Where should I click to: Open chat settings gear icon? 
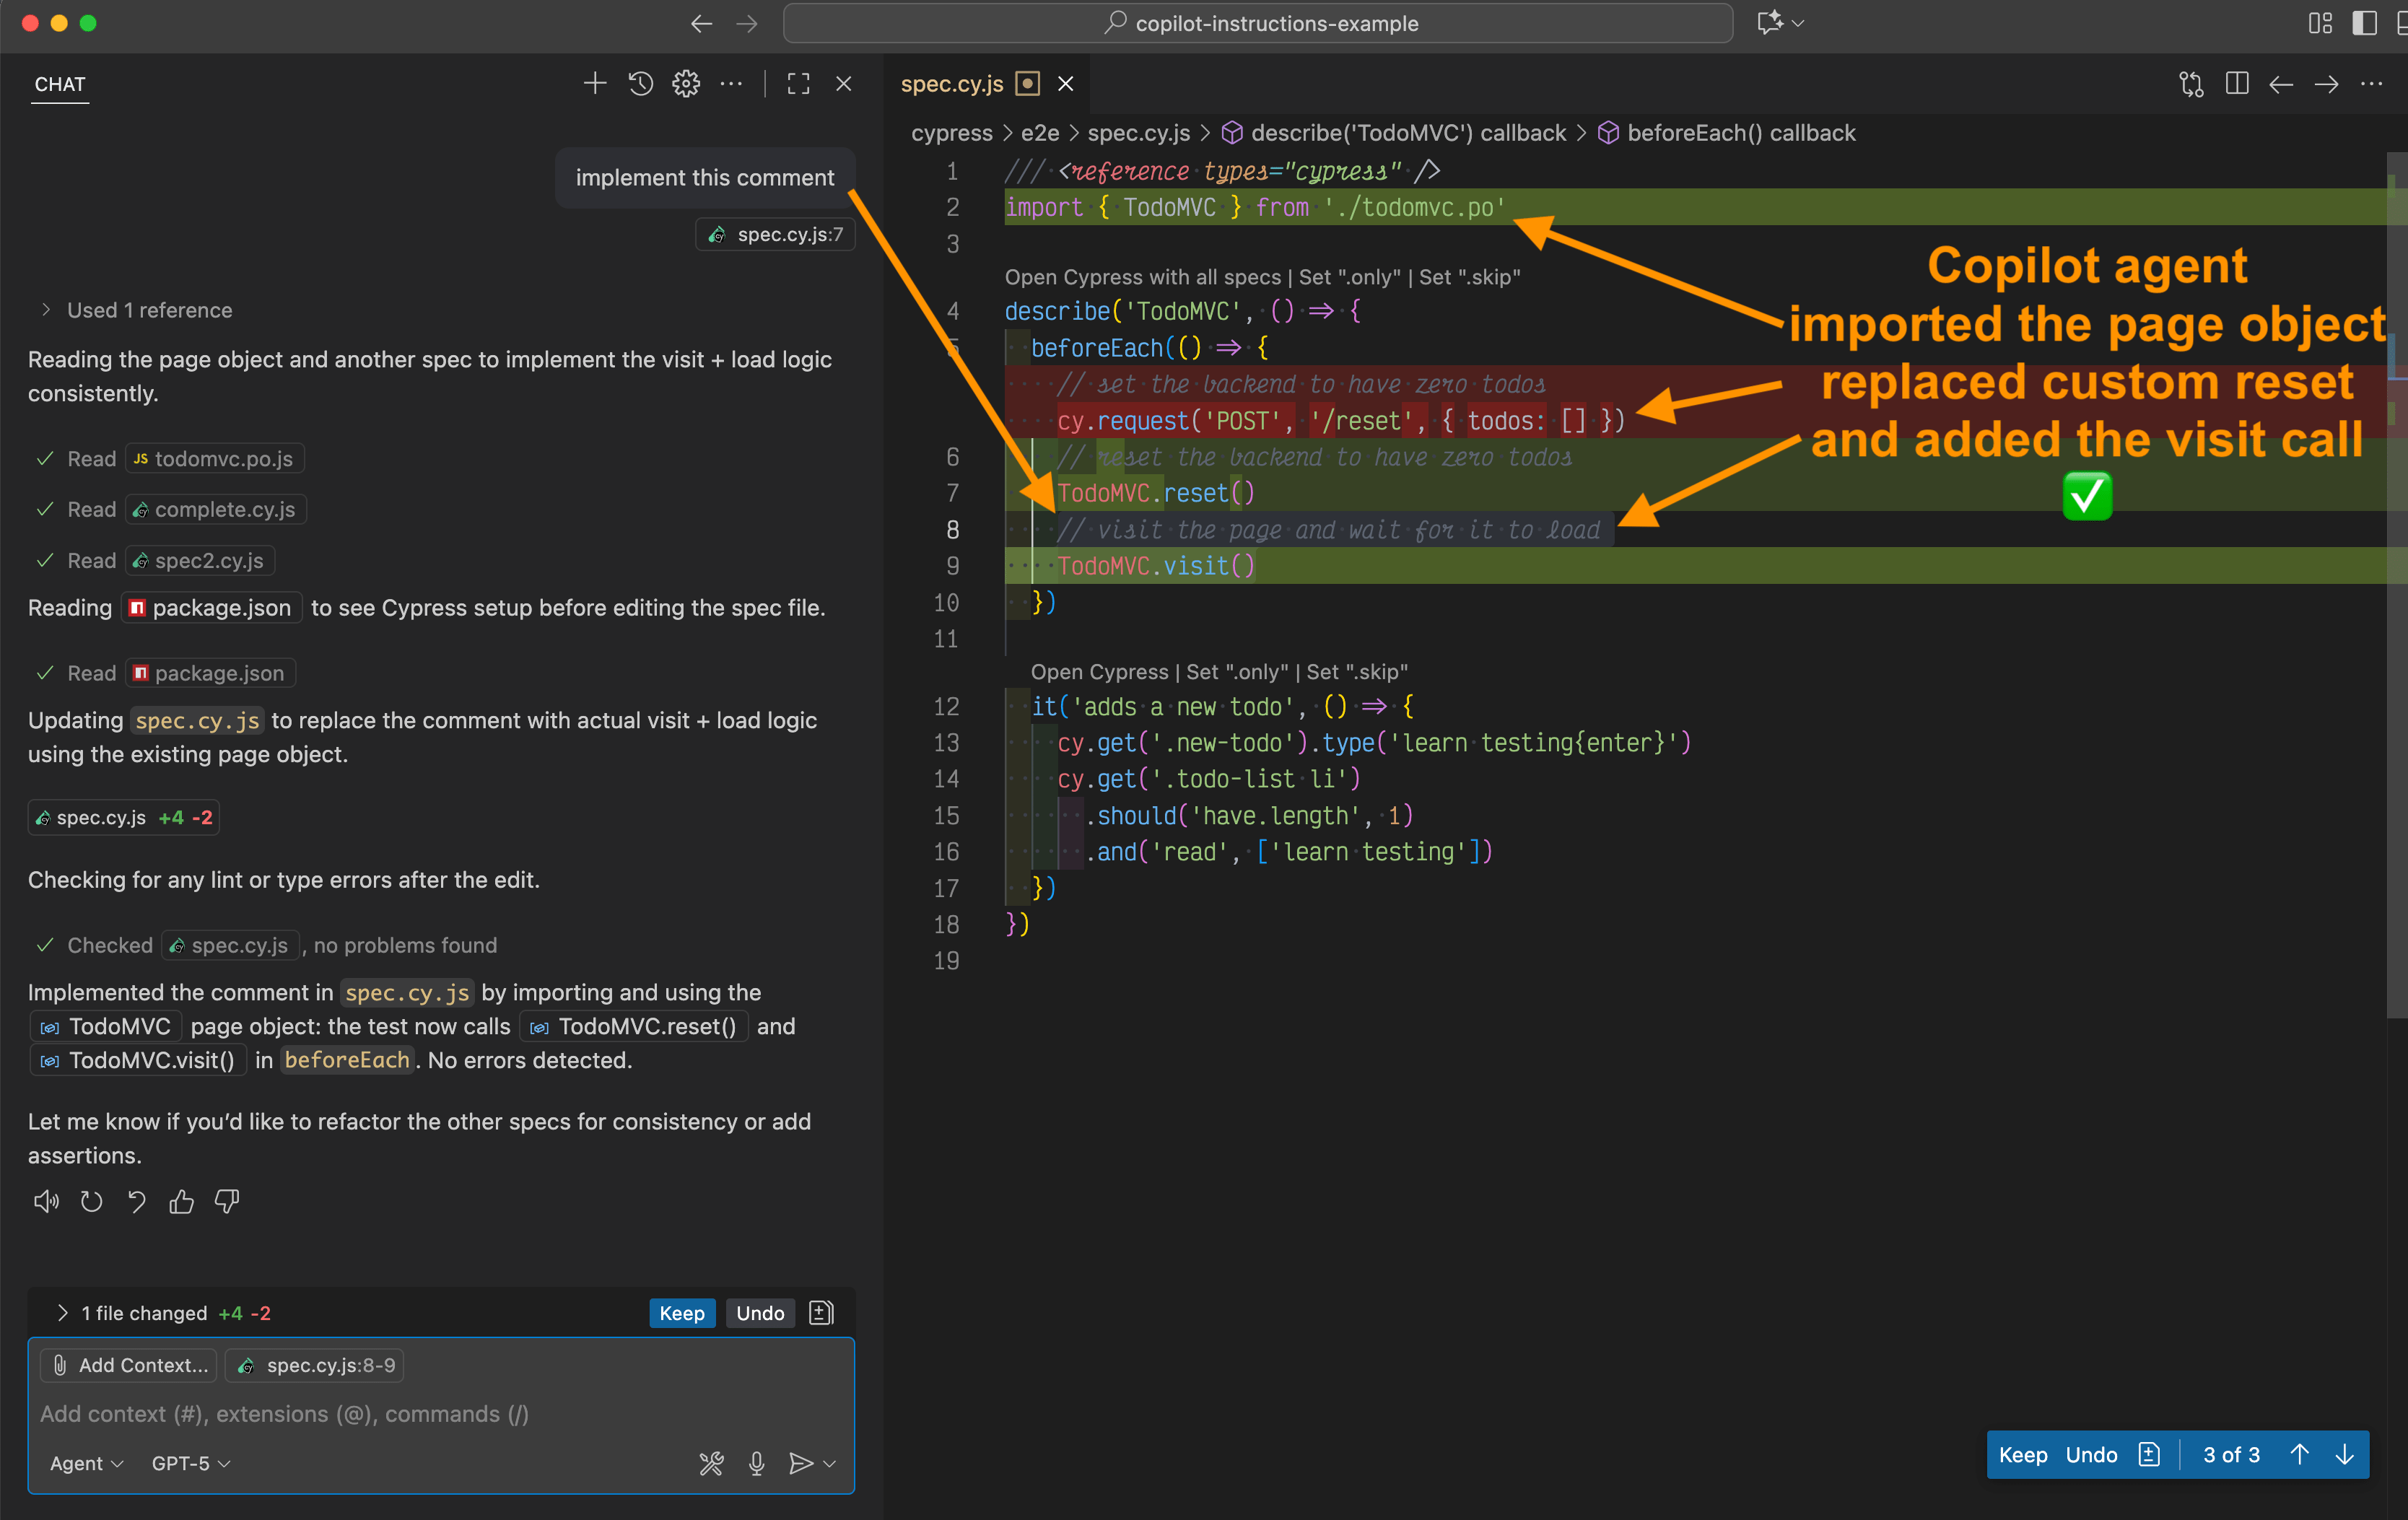pos(686,84)
